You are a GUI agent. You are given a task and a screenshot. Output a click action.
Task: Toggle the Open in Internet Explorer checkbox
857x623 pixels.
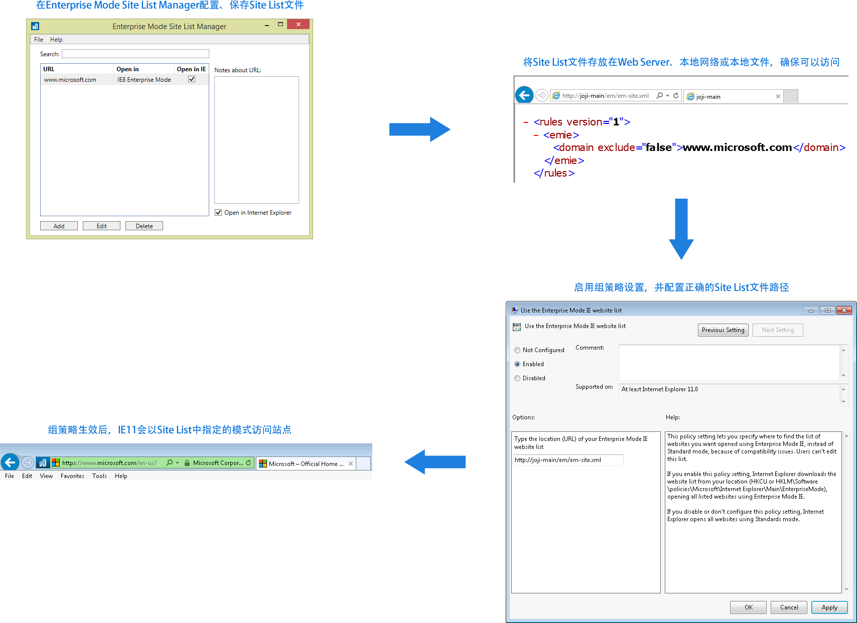218,213
